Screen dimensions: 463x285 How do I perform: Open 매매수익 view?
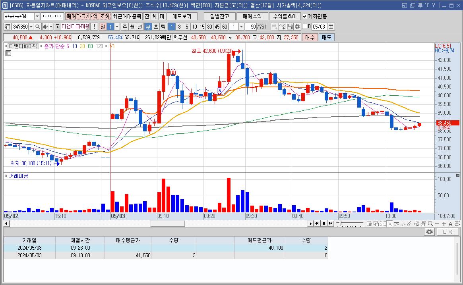point(252,17)
